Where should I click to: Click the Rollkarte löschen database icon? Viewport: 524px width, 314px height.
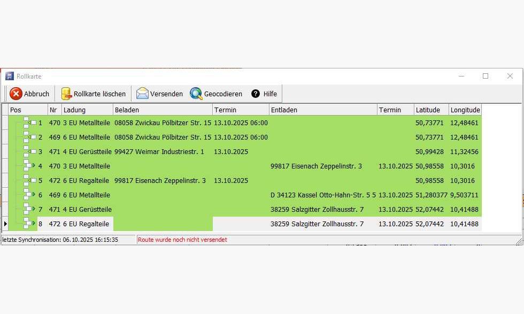point(66,94)
